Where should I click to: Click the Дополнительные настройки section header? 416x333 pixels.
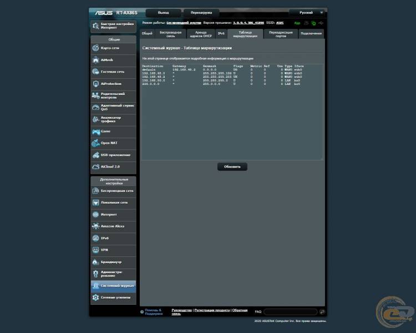tap(114, 181)
